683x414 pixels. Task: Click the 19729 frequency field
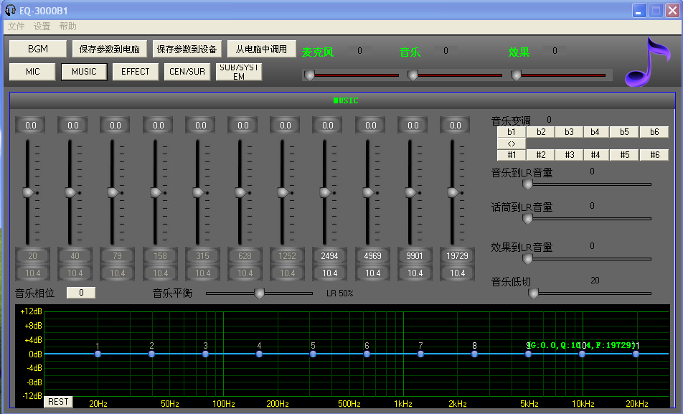(x=457, y=256)
